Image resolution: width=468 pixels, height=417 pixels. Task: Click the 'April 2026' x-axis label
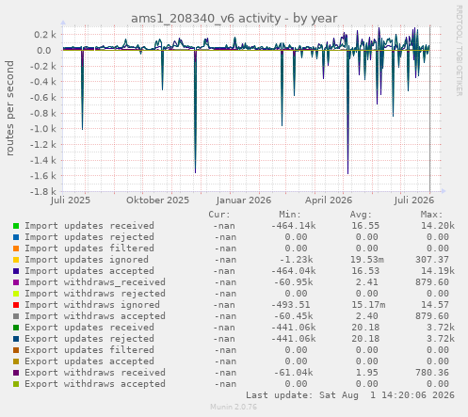329,200
